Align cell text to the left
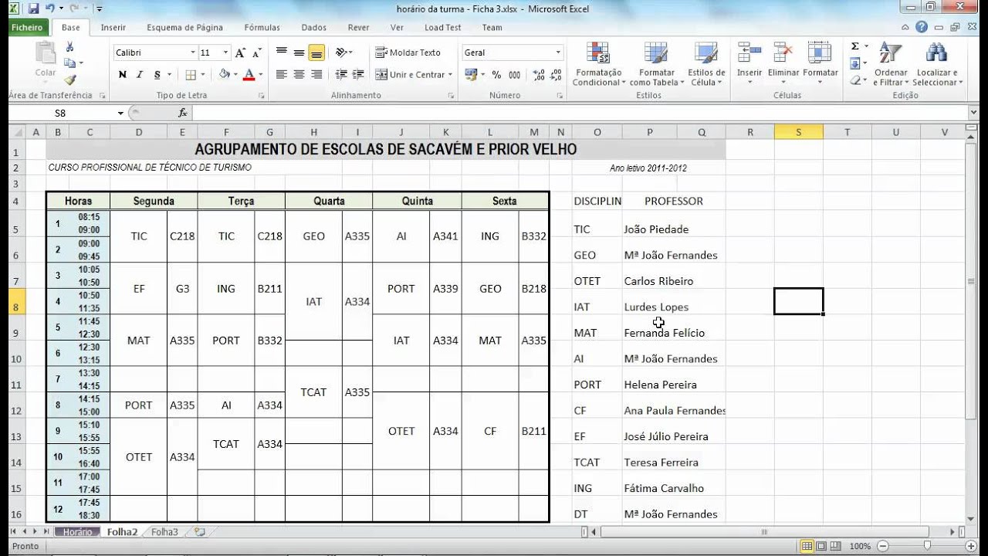 coord(281,75)
